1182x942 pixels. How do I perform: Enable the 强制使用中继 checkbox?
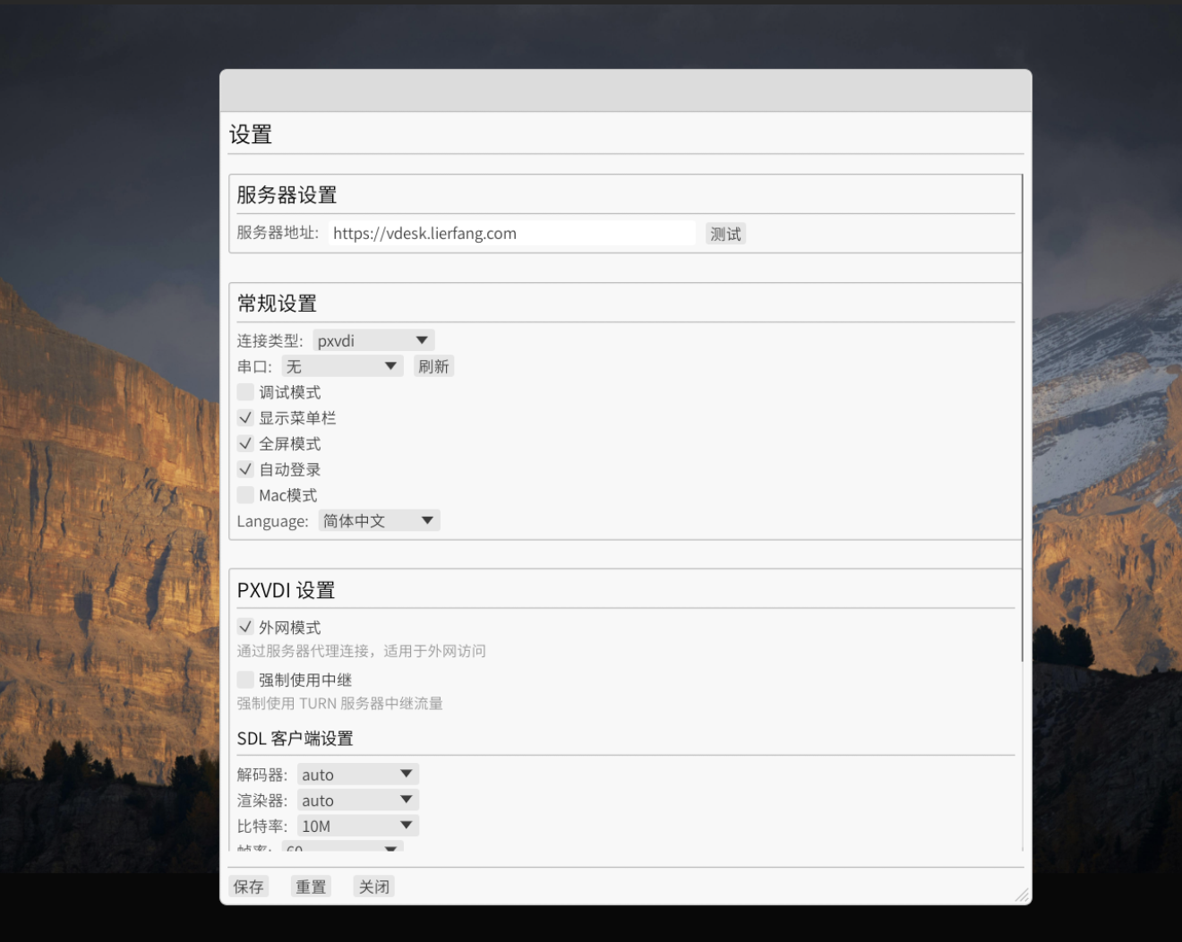click(x=245, y=680)
